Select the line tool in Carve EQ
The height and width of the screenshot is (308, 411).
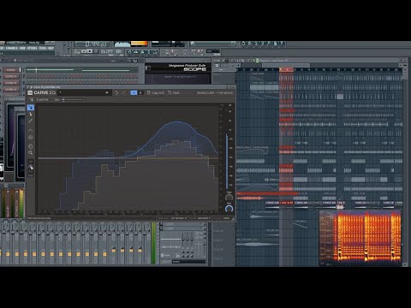(x=31, y=121)
